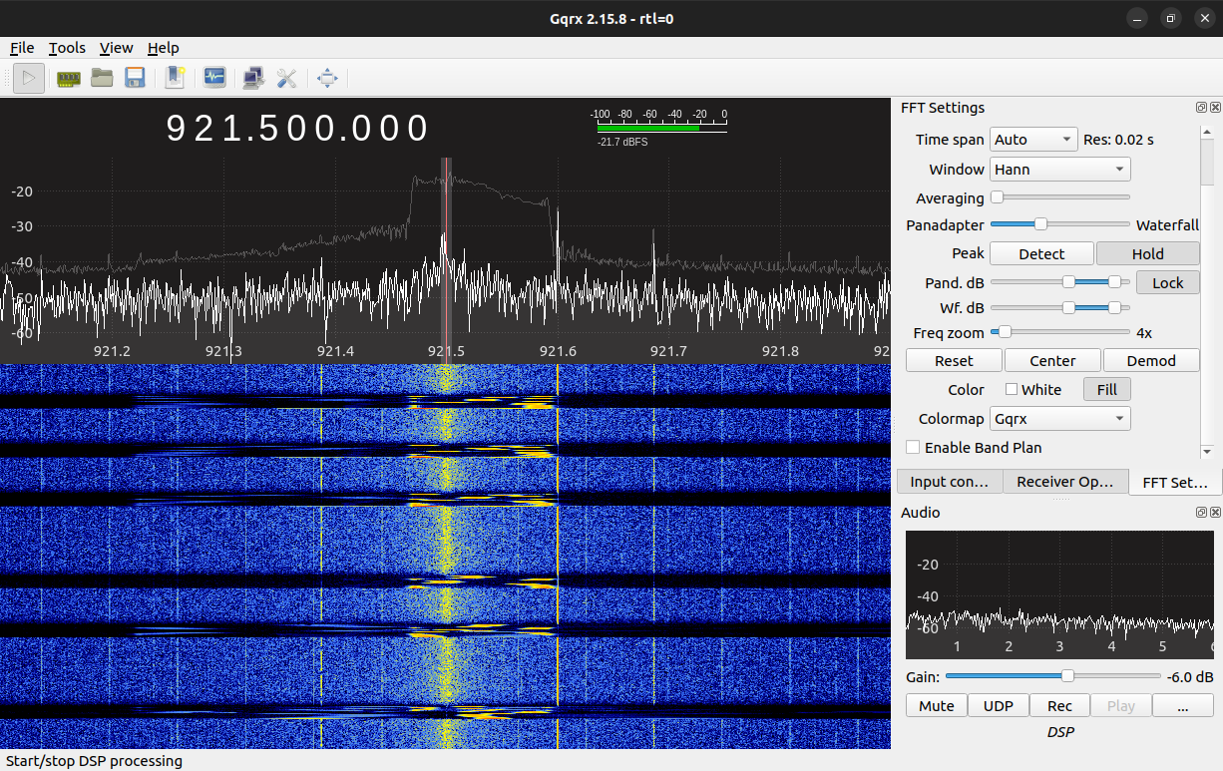The width and height of the screenshot is (1223, 771).
Task: Click the 921.6 frequency axis label
Action: click(x=558, y=351)
